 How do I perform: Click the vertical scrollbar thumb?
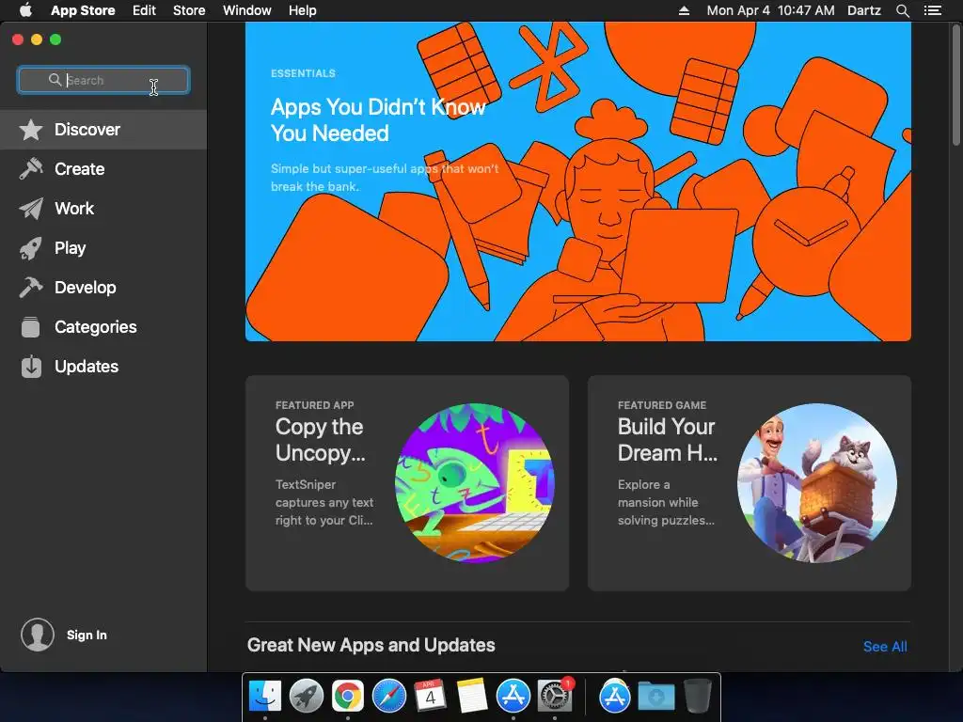click(x=956, y=86)
